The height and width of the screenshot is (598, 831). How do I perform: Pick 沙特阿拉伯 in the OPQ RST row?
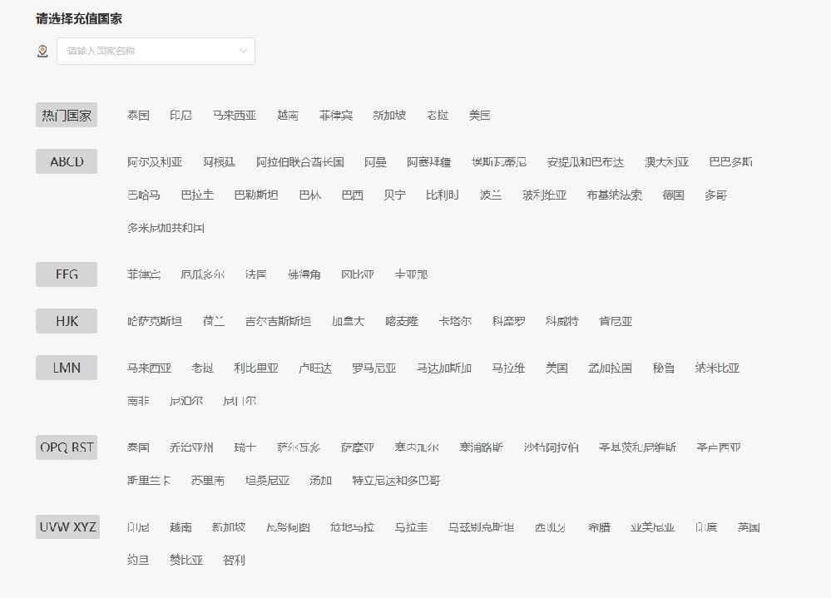552,447
